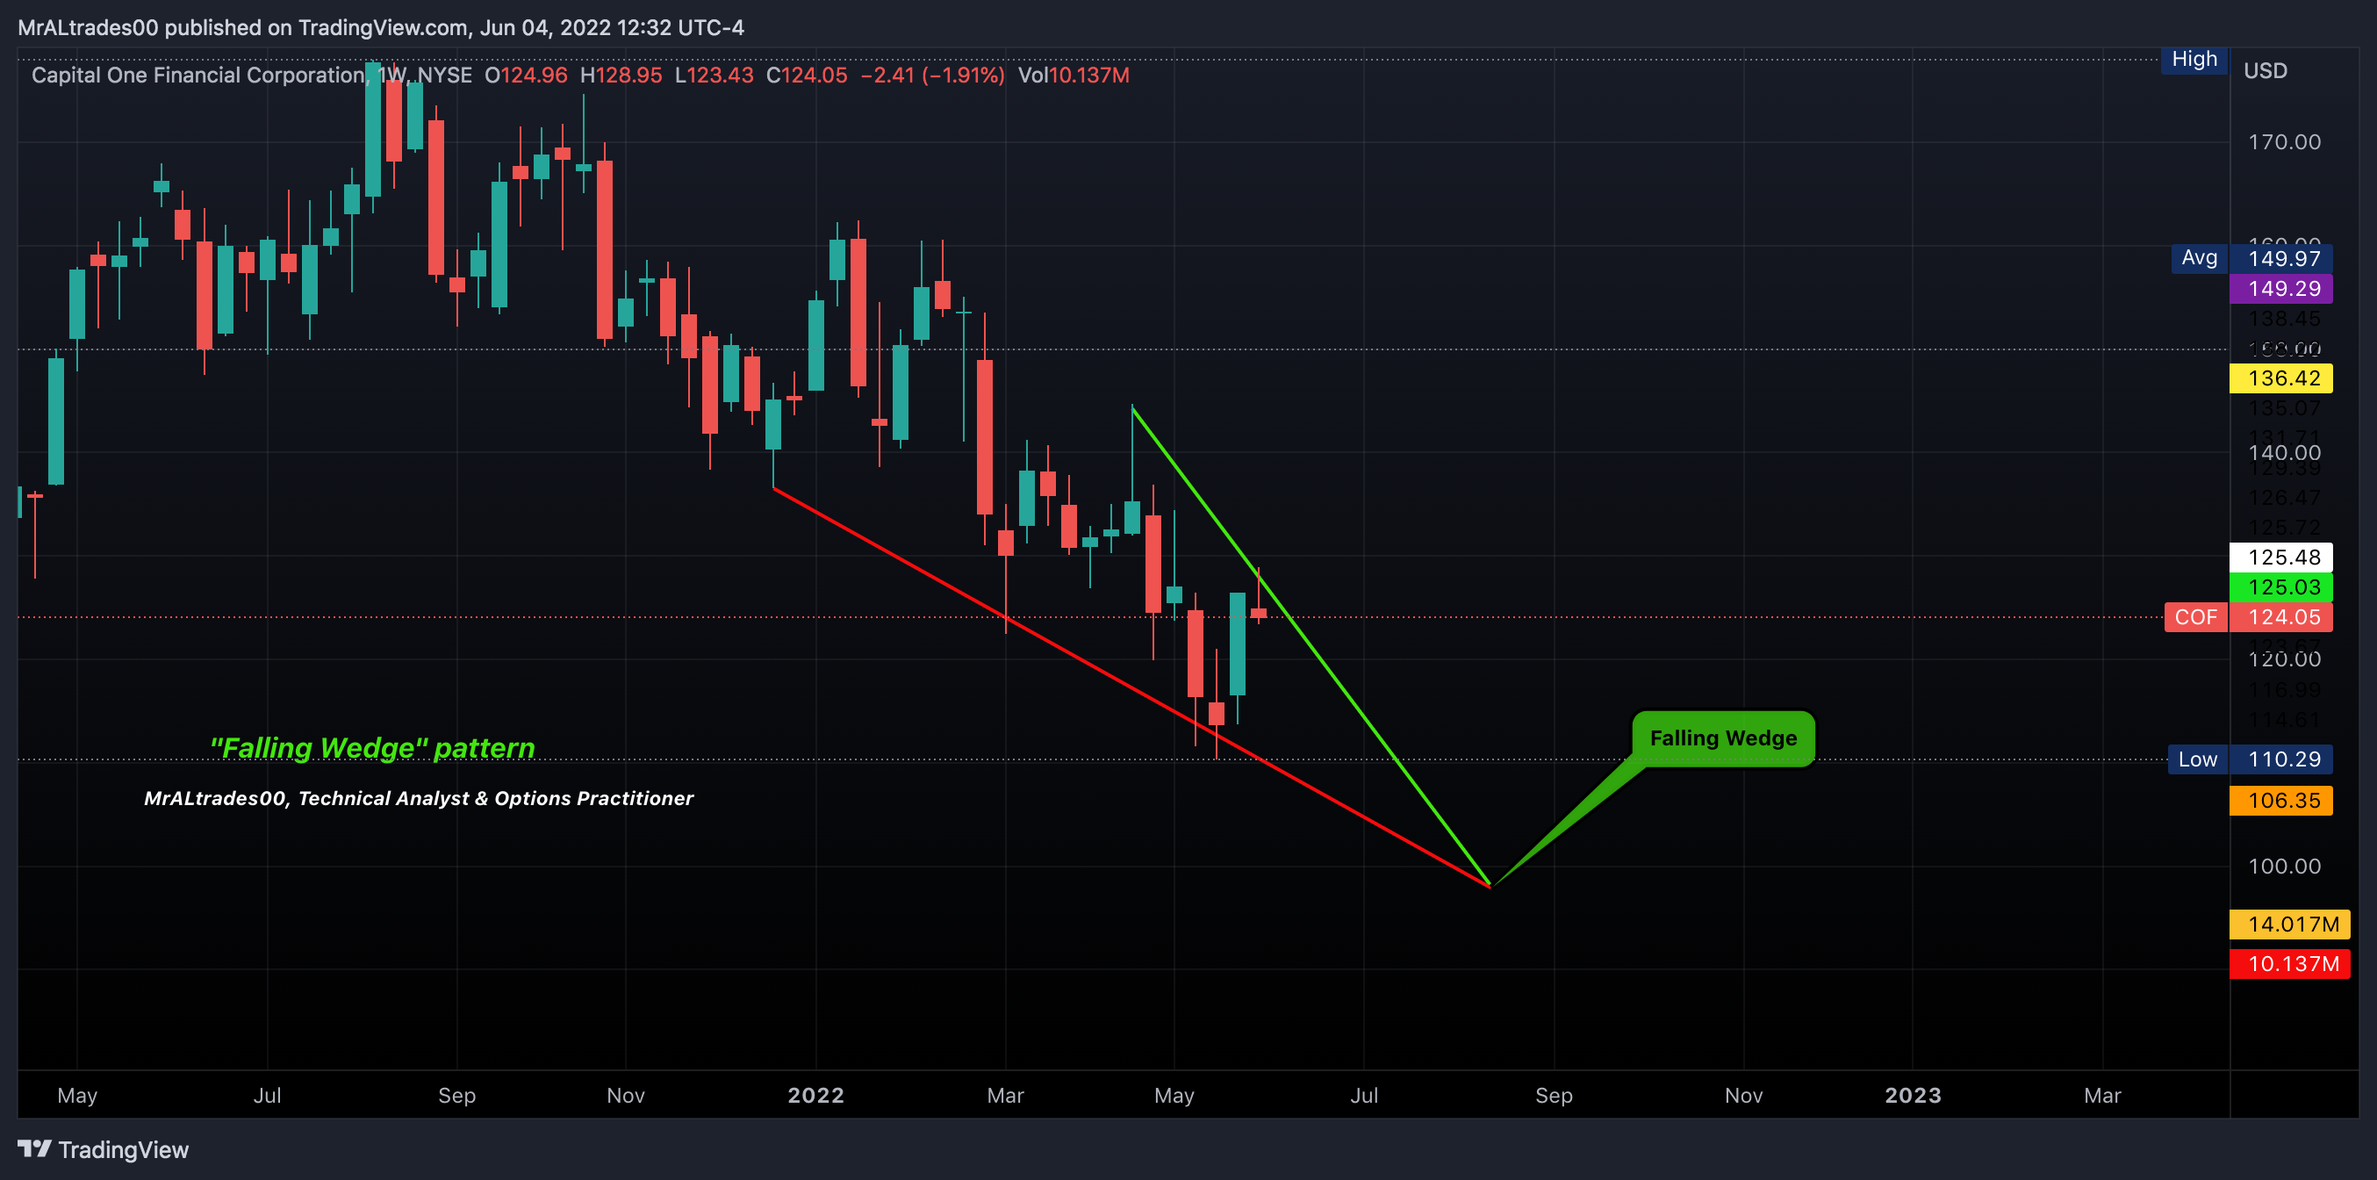Click the orange 106.35 price tag

pyautogui.click(x=2281, y=800)
